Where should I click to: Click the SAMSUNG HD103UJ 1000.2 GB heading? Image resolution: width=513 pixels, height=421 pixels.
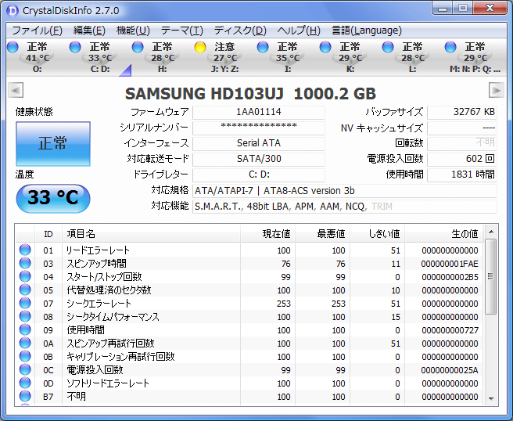[250, 94]
